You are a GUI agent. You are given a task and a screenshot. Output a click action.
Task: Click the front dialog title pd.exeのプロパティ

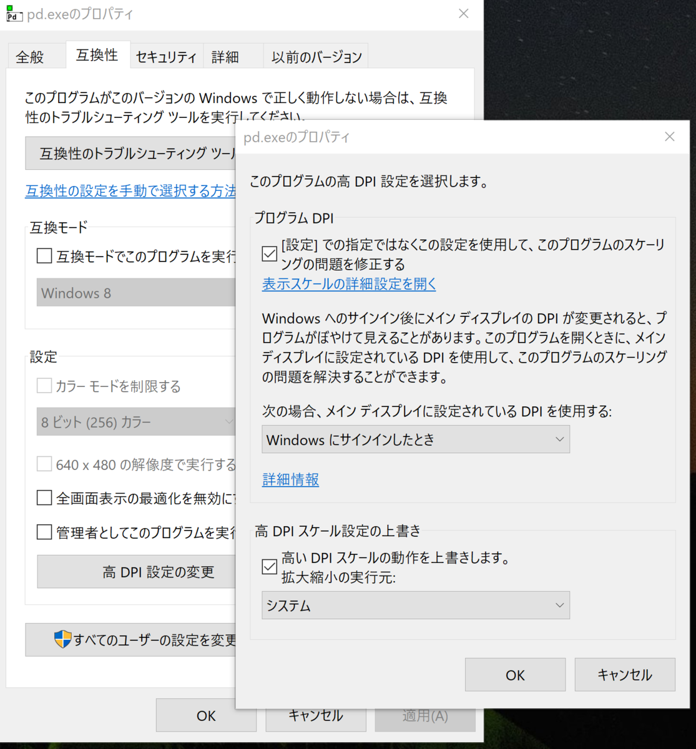tap(297, 137)
